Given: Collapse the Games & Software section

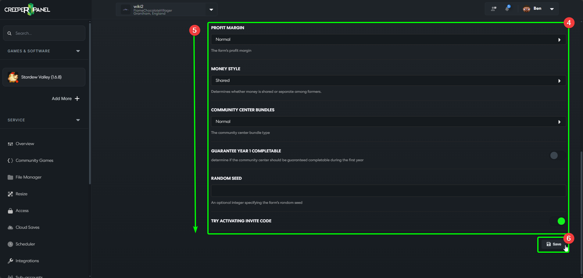Looking at the screenshot, I should [x=78, y=51].
